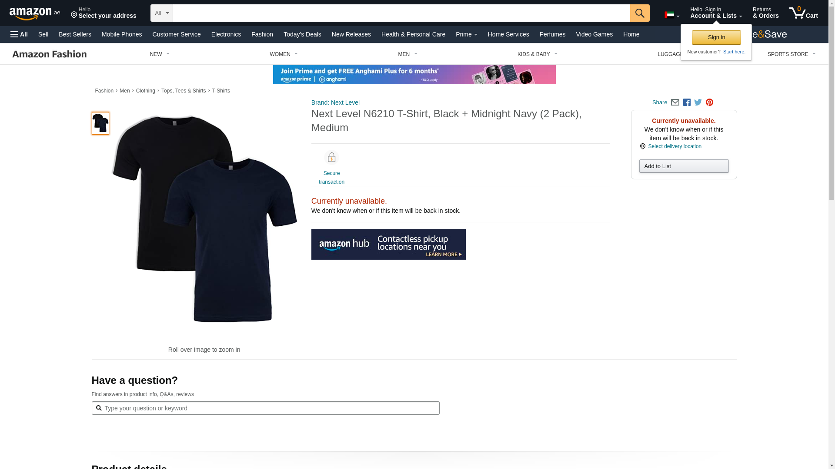Click the yellow Sign in button
835x469 pixels.
pos(716,37)
